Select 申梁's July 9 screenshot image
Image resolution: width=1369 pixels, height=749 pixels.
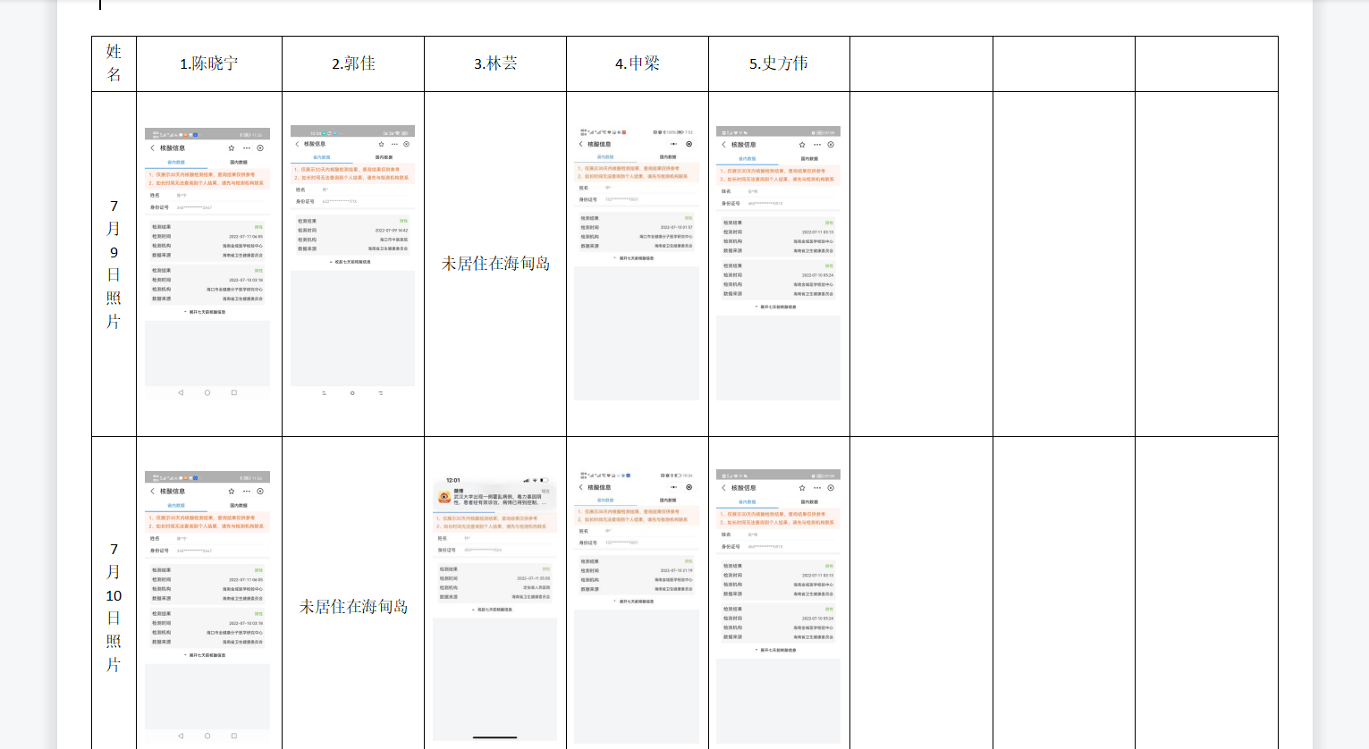637,264
